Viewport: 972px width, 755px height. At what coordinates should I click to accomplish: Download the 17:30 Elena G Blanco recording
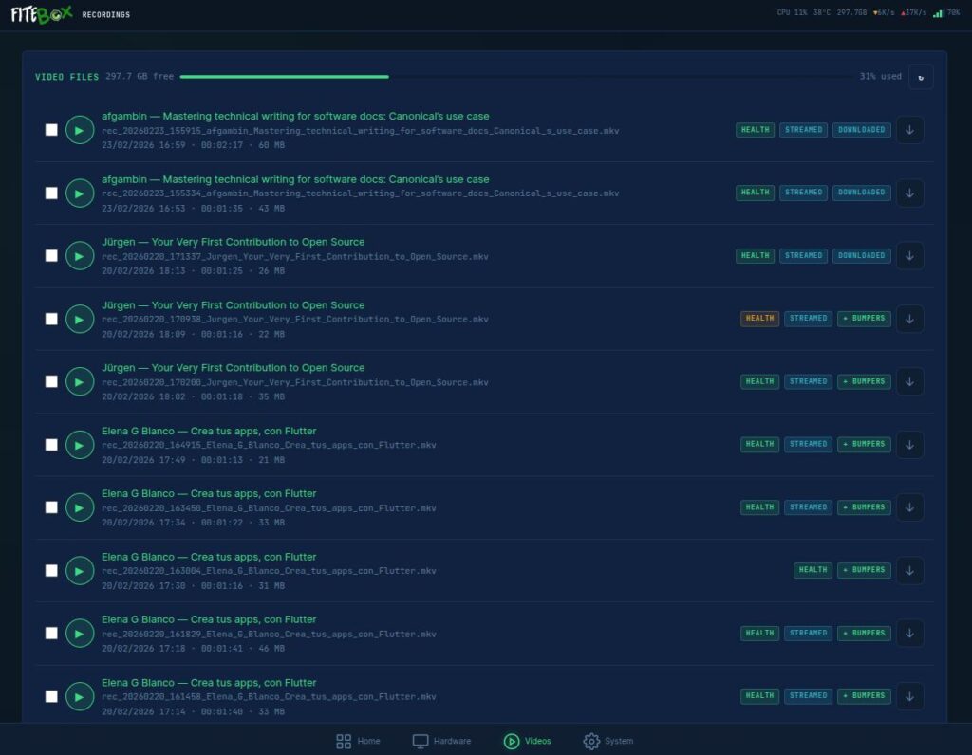909,570
